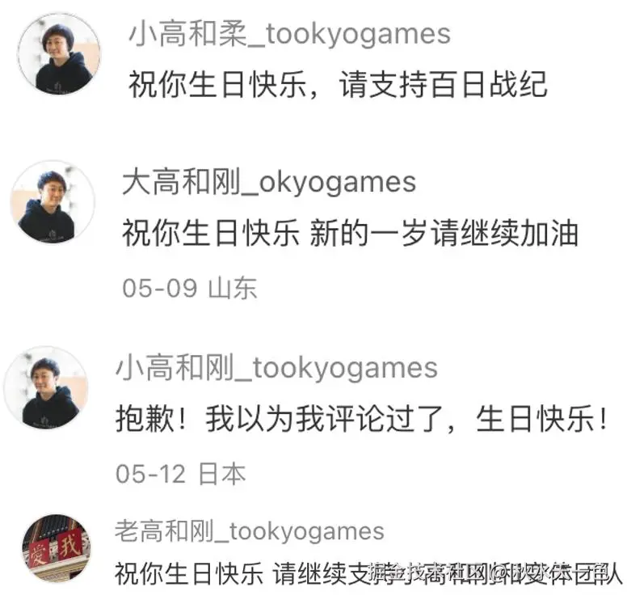Open 小高和柔_tookyogames profile avatar
627x600 pixels.
tap(59, 54)
